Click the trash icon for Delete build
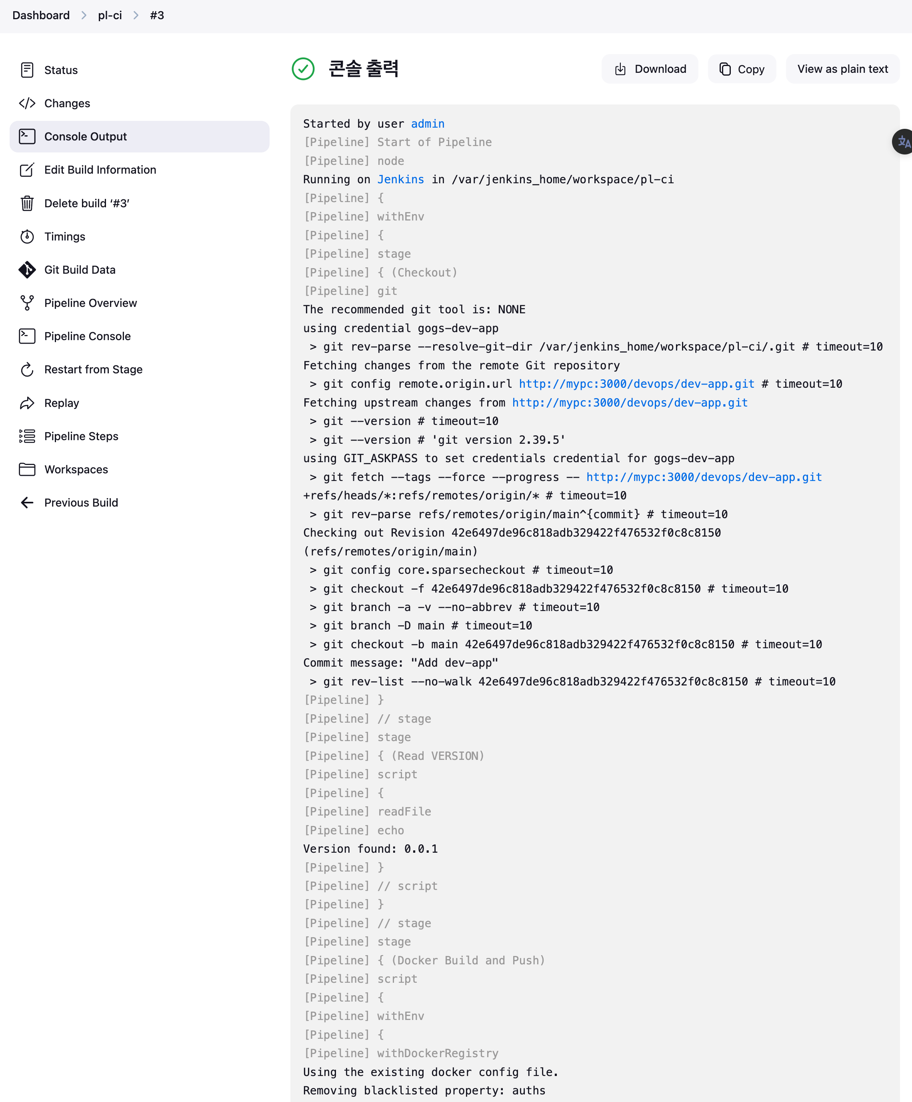 (27, 203)
